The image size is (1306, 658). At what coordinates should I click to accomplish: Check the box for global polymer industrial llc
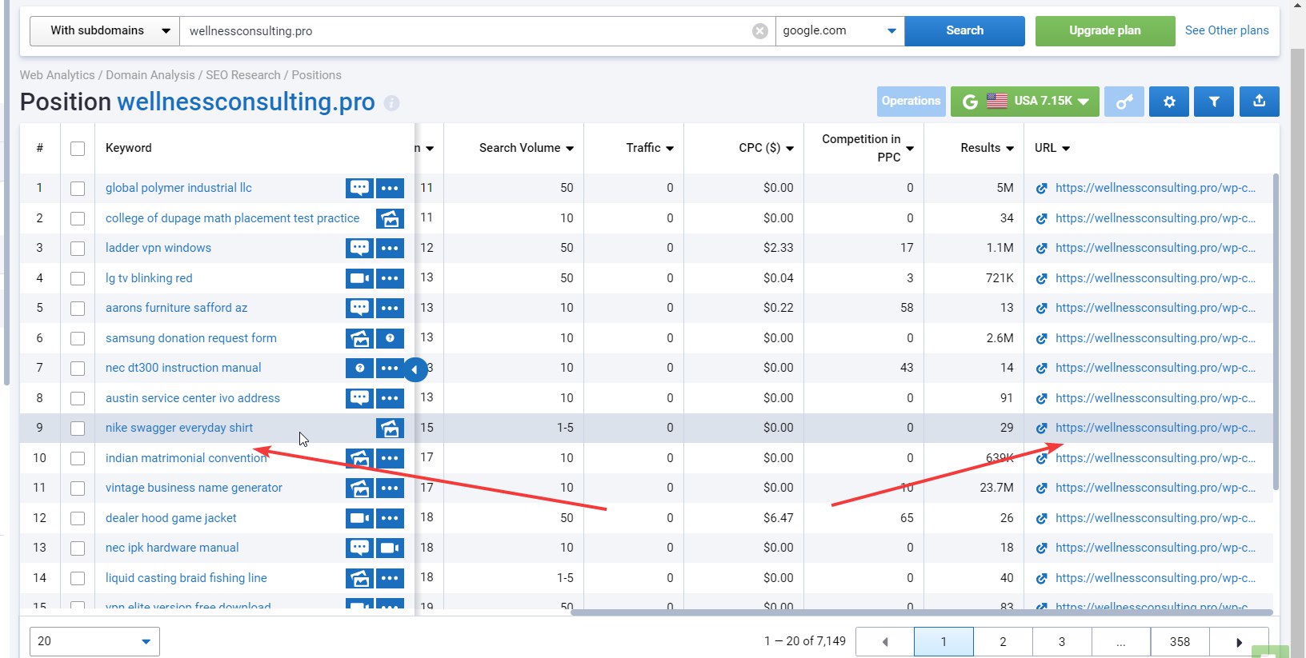point(78,189)
